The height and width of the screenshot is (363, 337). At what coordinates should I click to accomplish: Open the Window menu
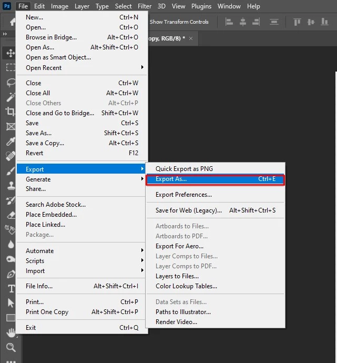click(229, 6)
